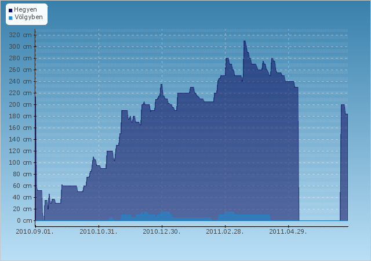Click the 180 cm axis label
Image resolution: width=371 pixels, height=261 pixels.
point(20,116)
